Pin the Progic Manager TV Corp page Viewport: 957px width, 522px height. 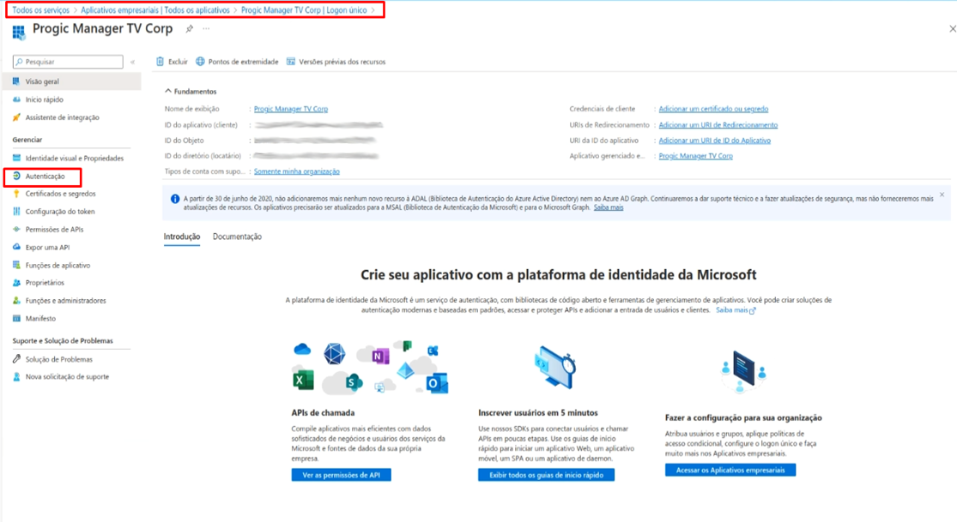point(189,28)
